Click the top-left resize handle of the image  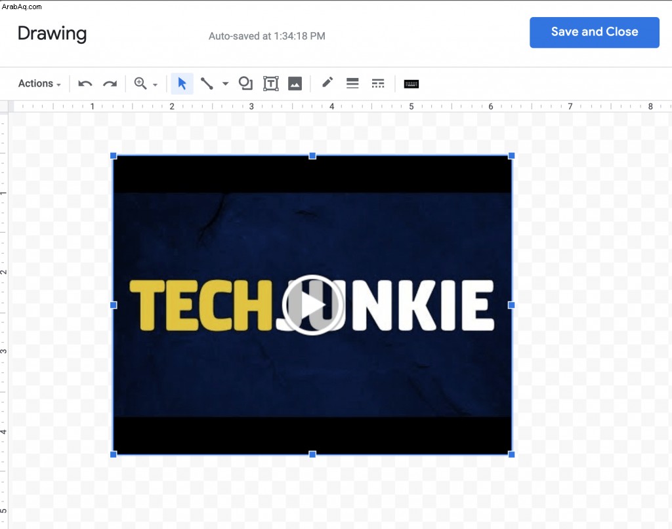(x=114, y=156)
